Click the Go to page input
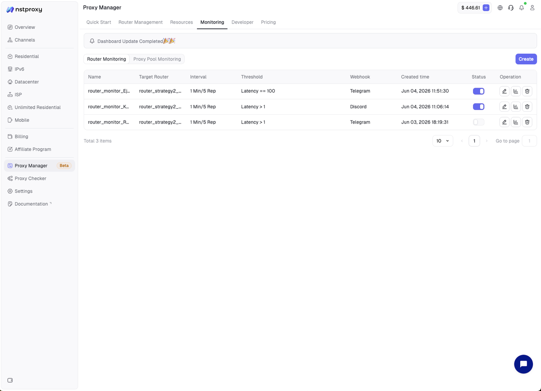 (530, 141)
